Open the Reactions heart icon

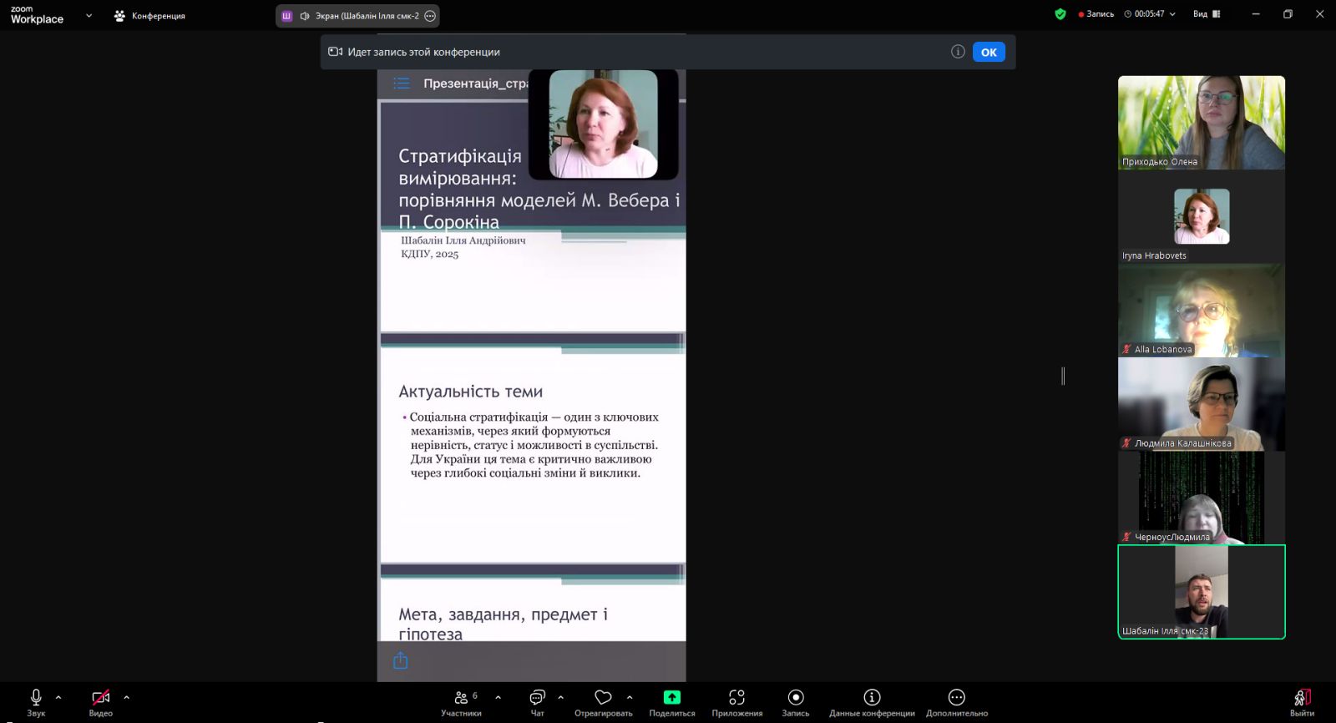[603, 698]
